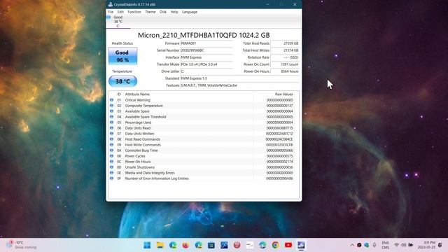Click raw value 000000000000A86
The image size is (448, 252).
point(279,178)
